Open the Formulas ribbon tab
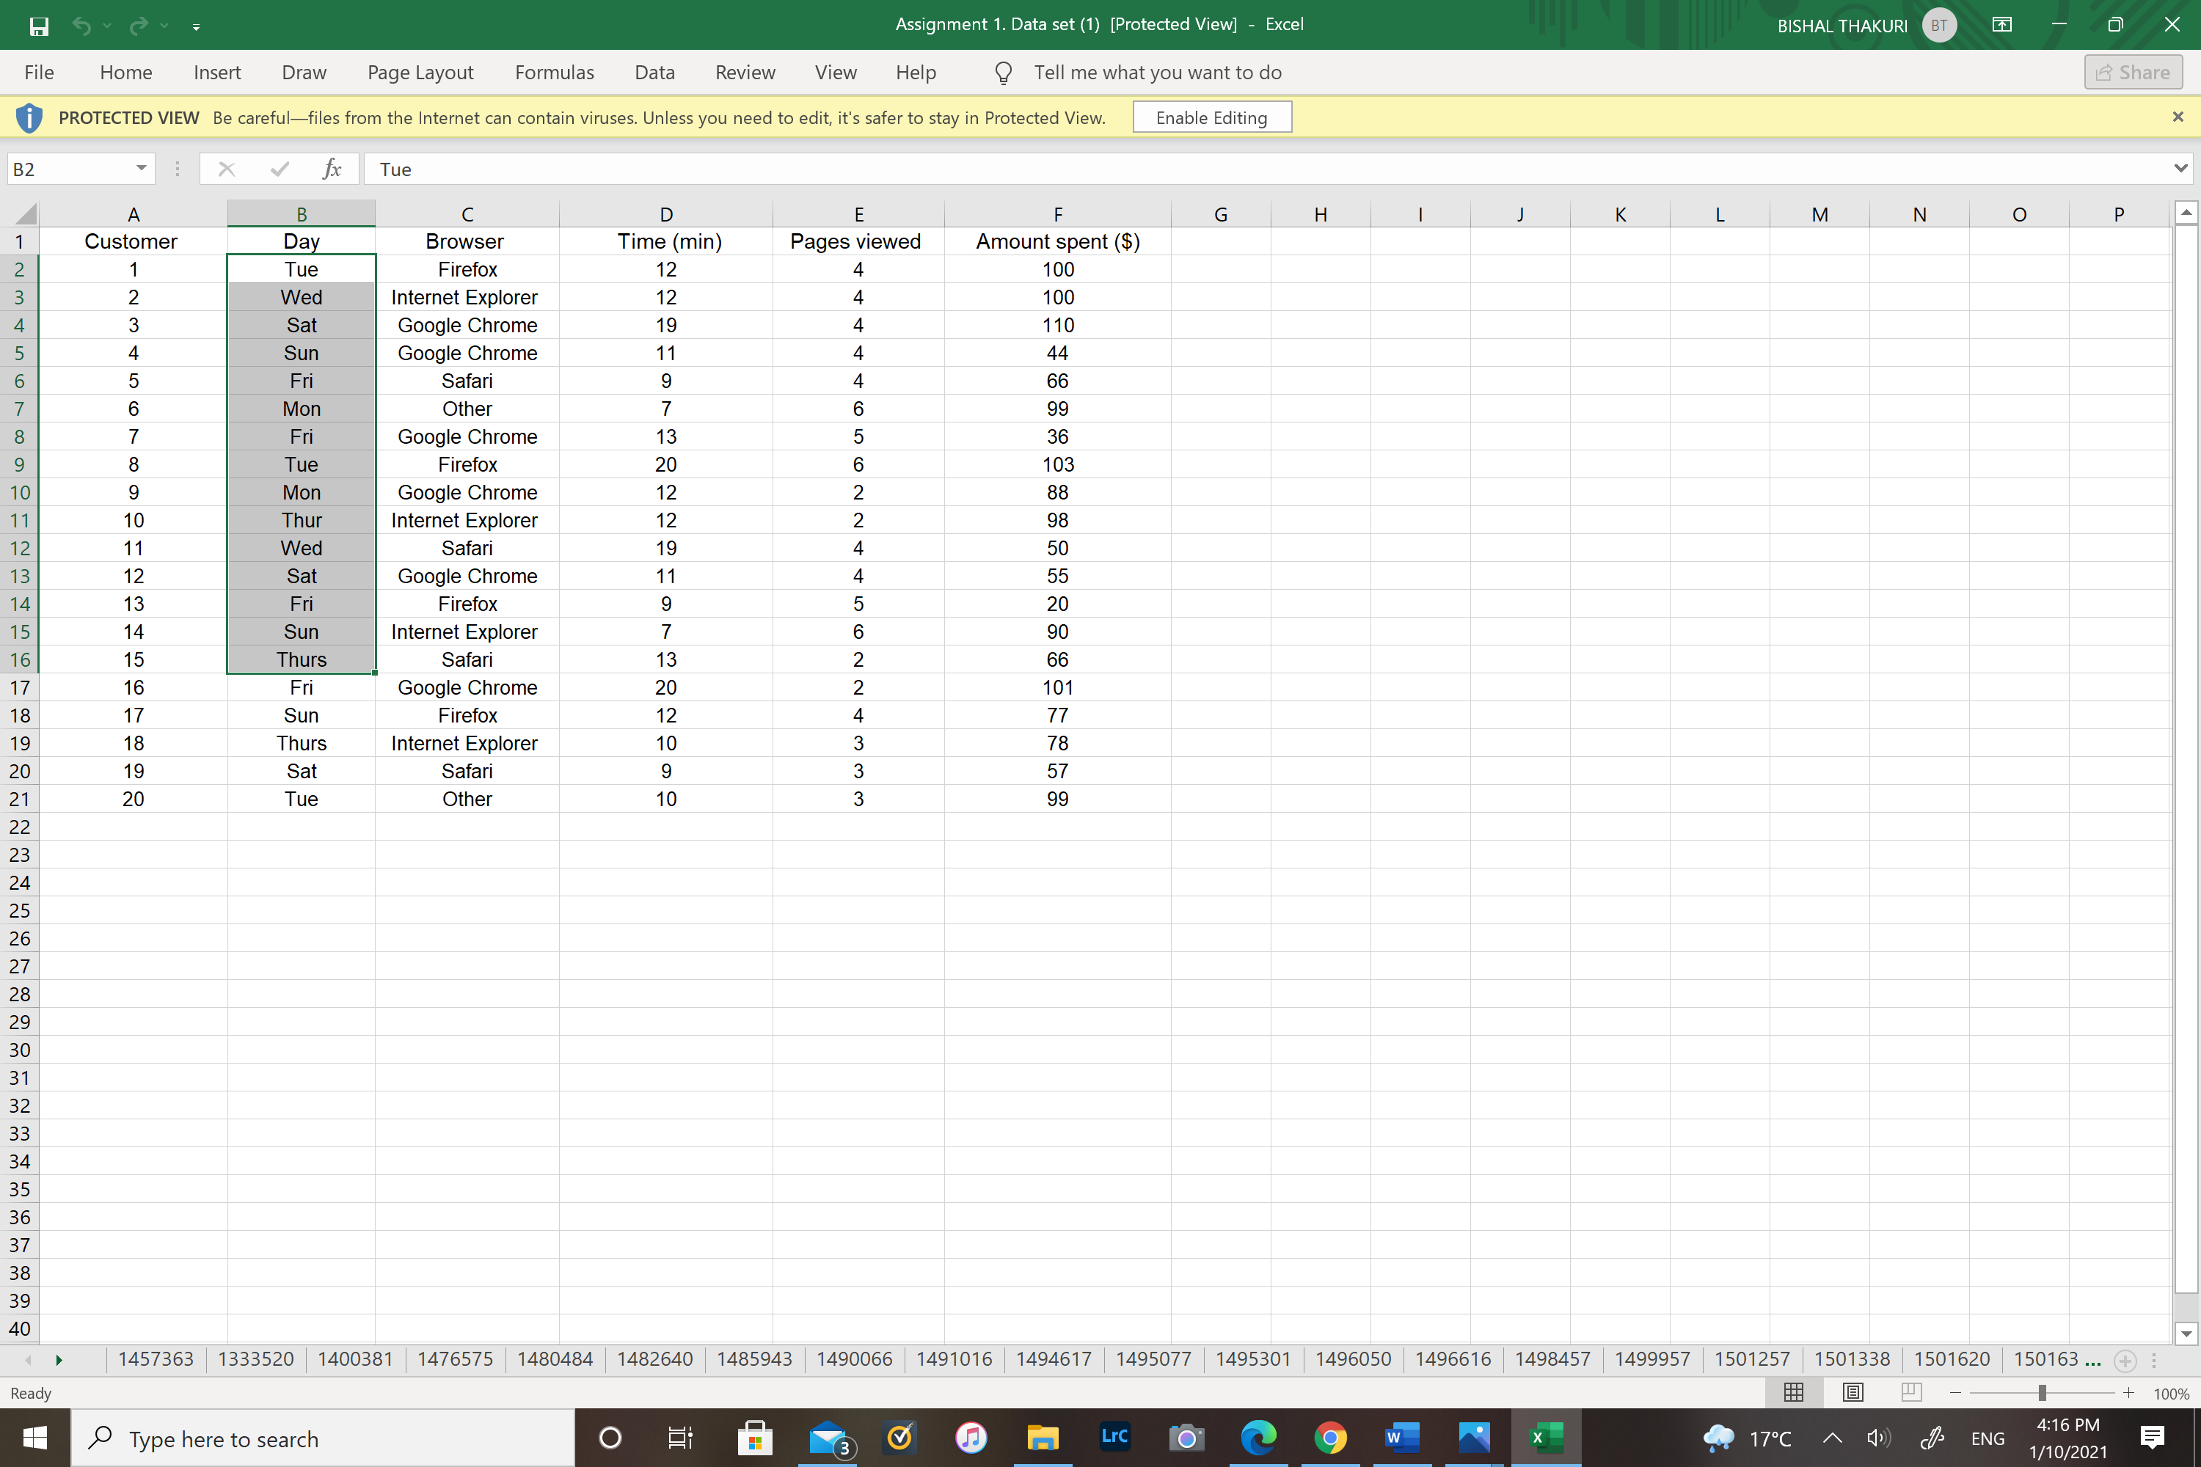Viewport: 2201px width, 1467px height. 554,73
